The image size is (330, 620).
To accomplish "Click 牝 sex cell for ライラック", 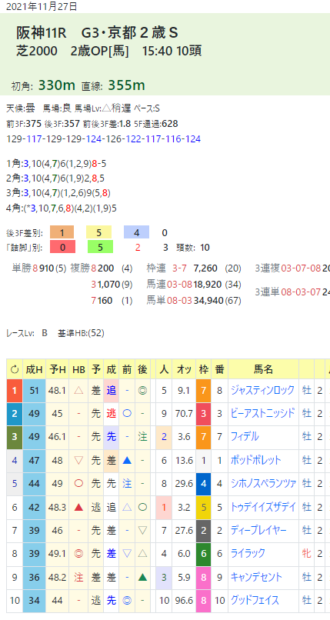I will pyautogui.click(x=307, y=553).
